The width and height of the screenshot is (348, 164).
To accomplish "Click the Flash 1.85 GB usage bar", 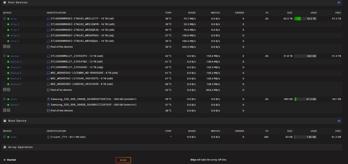I will (x=306, y=137).
